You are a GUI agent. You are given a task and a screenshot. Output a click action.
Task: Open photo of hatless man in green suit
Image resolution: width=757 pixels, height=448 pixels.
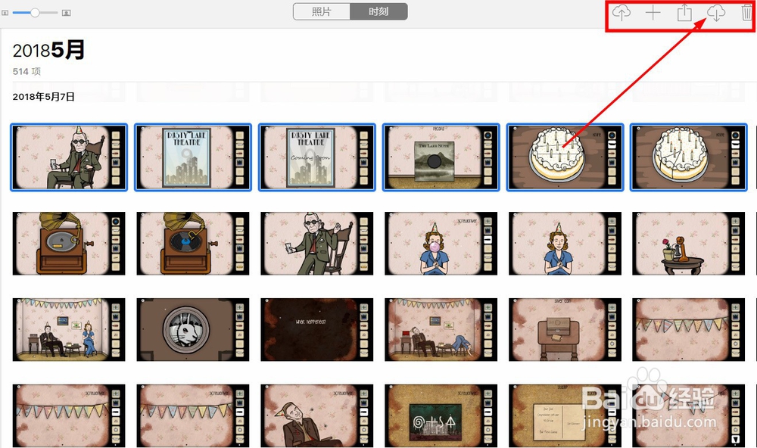[316, 244]
